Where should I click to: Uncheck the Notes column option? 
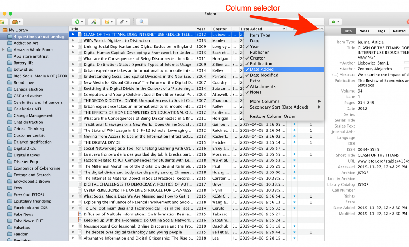[284, 92]
